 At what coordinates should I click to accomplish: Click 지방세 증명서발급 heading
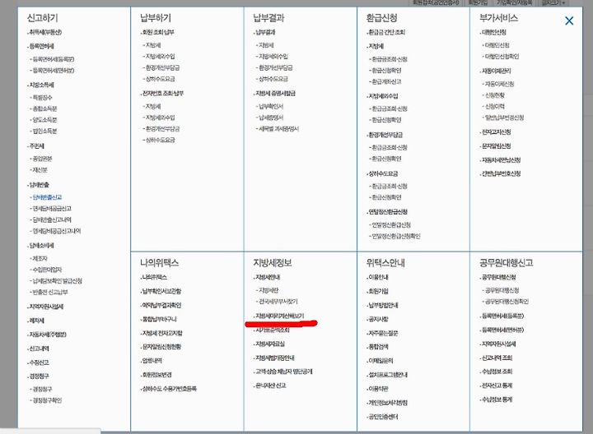pos(275,93)
